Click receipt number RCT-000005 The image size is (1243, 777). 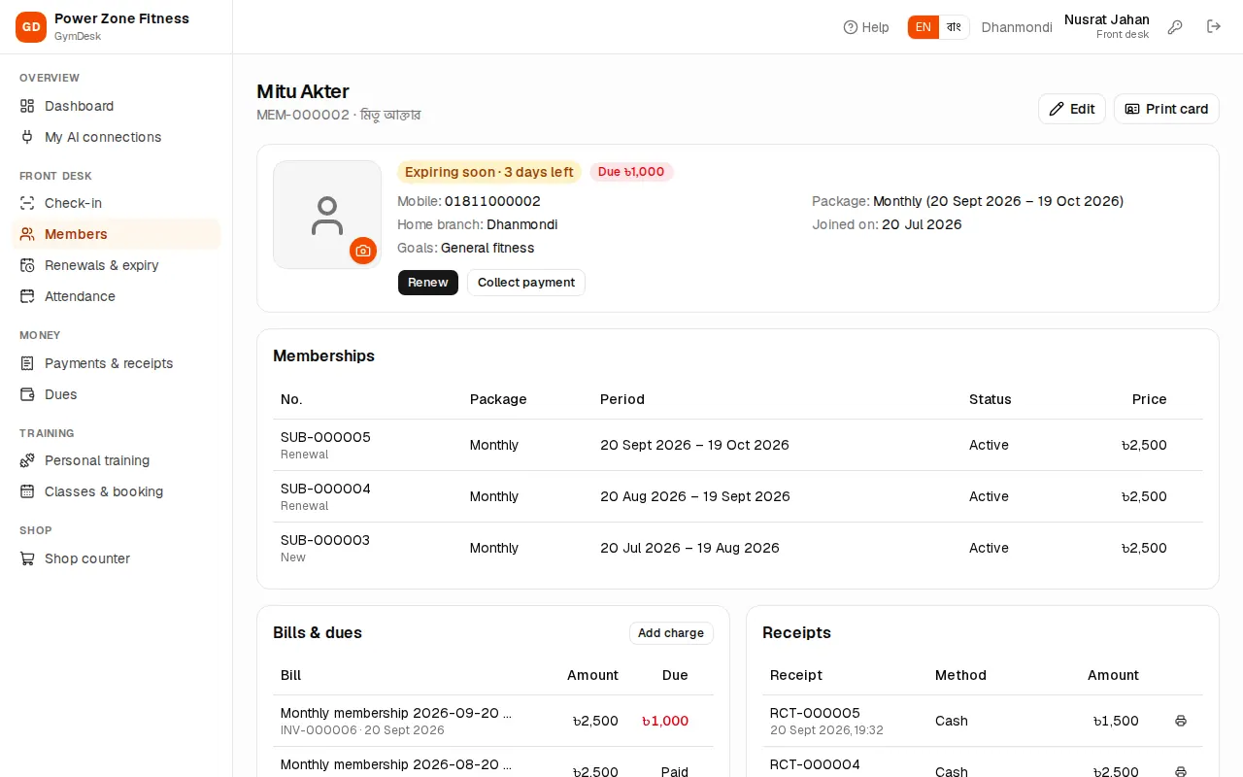[815, 713]
